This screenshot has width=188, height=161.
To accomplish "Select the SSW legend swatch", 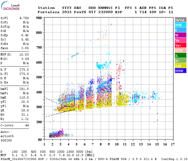I will (180, 50).
